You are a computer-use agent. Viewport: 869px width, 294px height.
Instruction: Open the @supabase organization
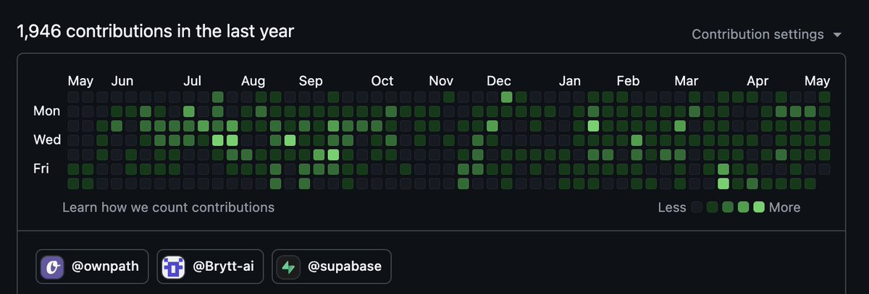click(x=332, y=267)
